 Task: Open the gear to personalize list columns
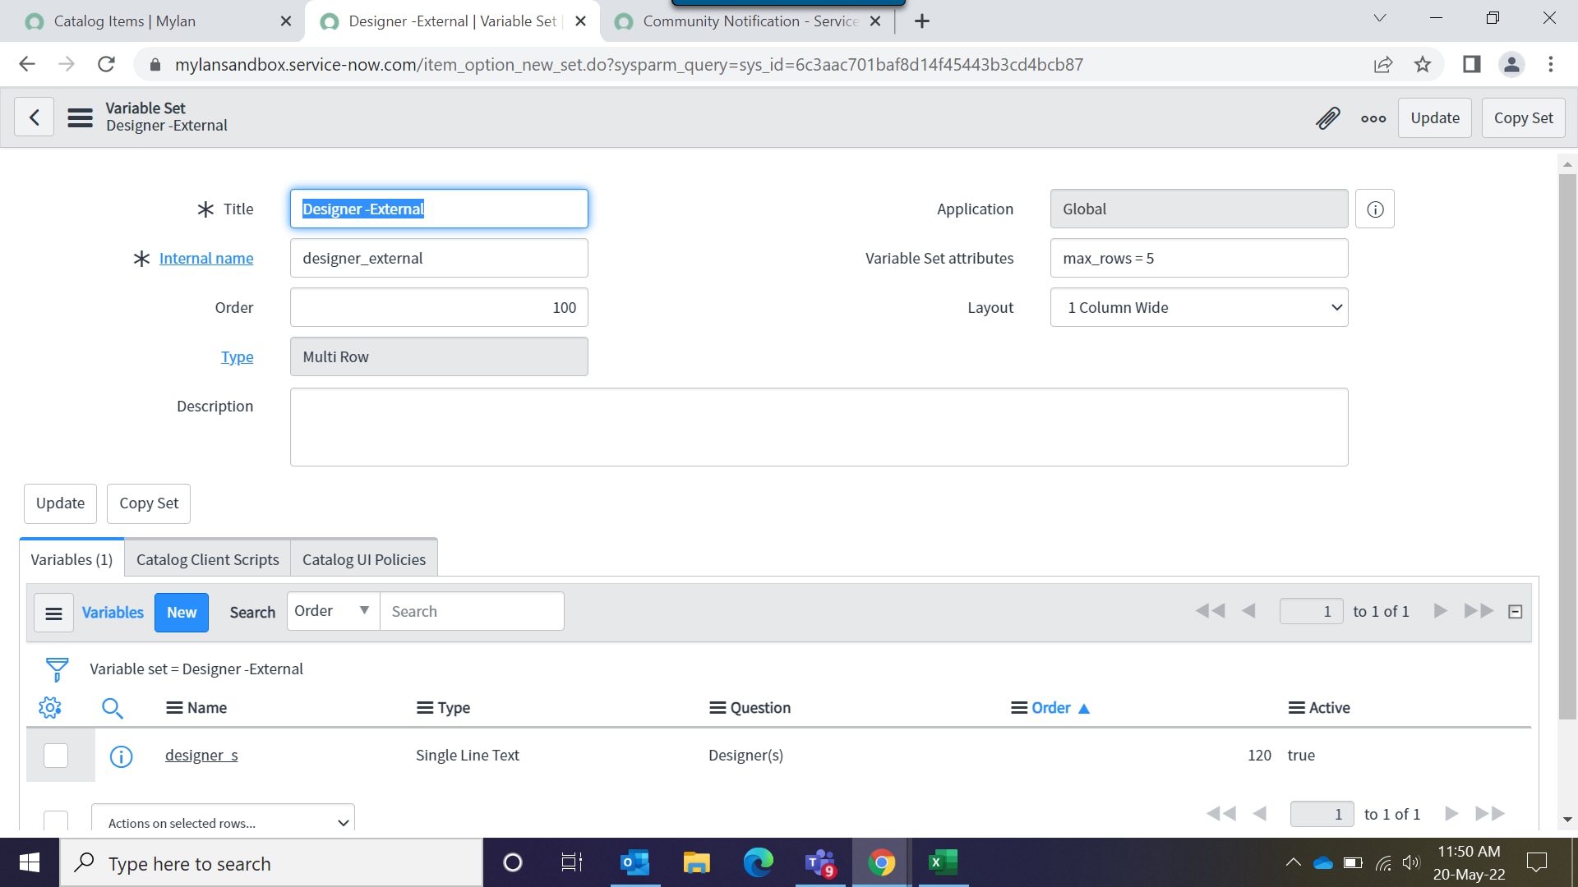49,707
